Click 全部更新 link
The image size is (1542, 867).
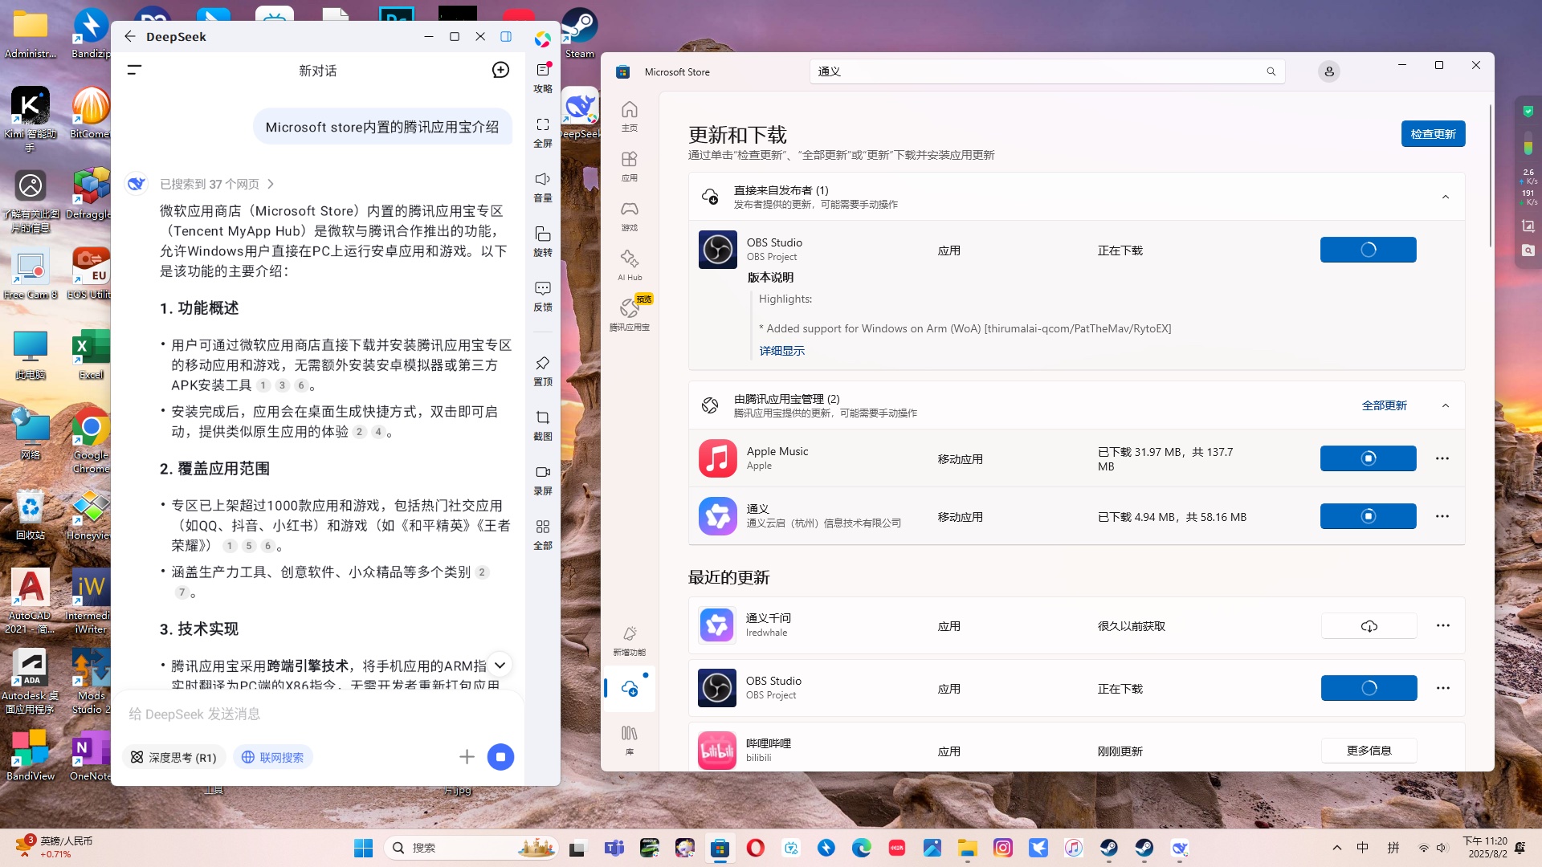click(1384, 405)
